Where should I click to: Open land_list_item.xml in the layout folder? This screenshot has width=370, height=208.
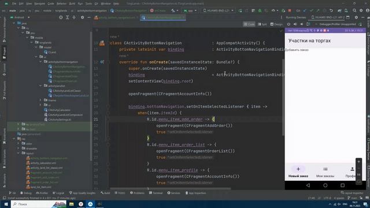point(39,187)
